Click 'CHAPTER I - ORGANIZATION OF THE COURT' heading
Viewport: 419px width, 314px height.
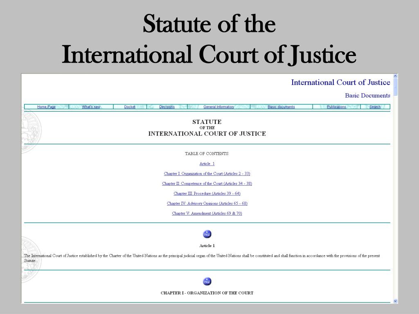tap(207, 293)
